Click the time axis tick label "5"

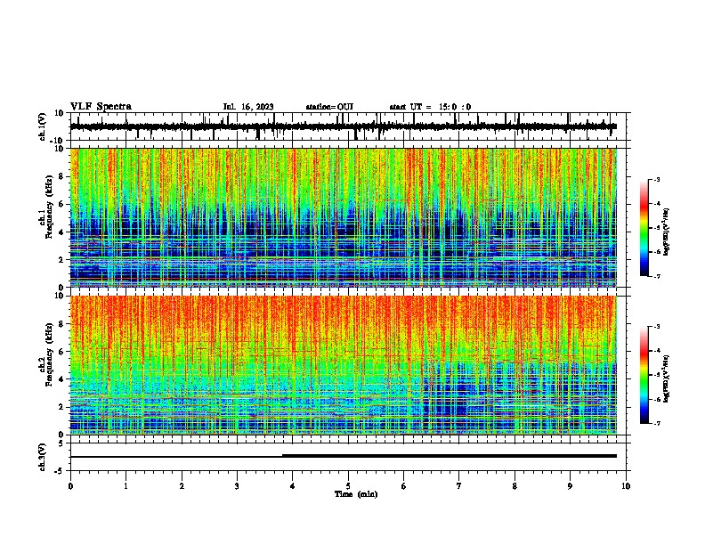348,486
